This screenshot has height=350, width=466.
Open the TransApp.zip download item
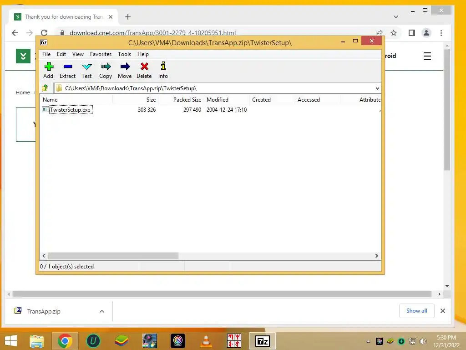point(44,311)
